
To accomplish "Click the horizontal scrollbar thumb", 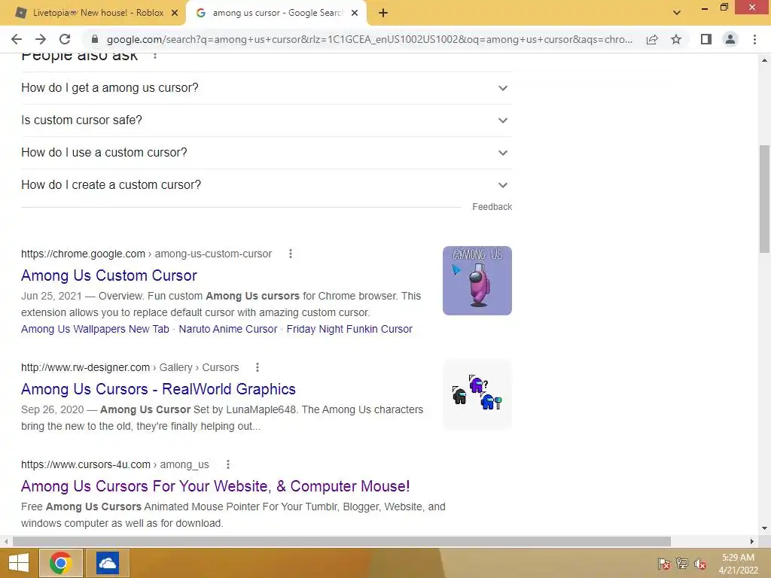I will 342,541.
